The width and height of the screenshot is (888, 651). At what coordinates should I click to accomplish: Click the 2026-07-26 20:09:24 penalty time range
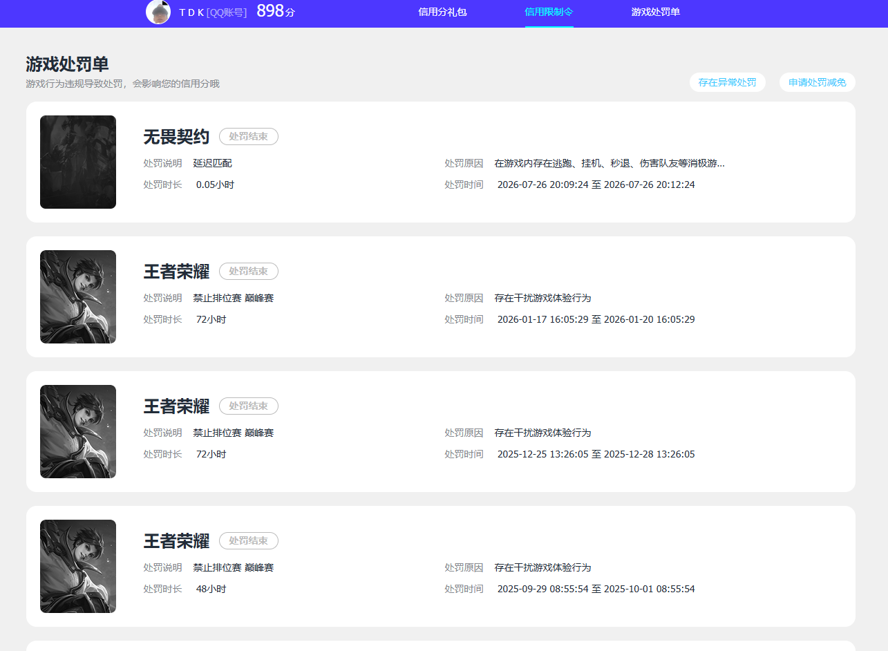click(596, 185)
